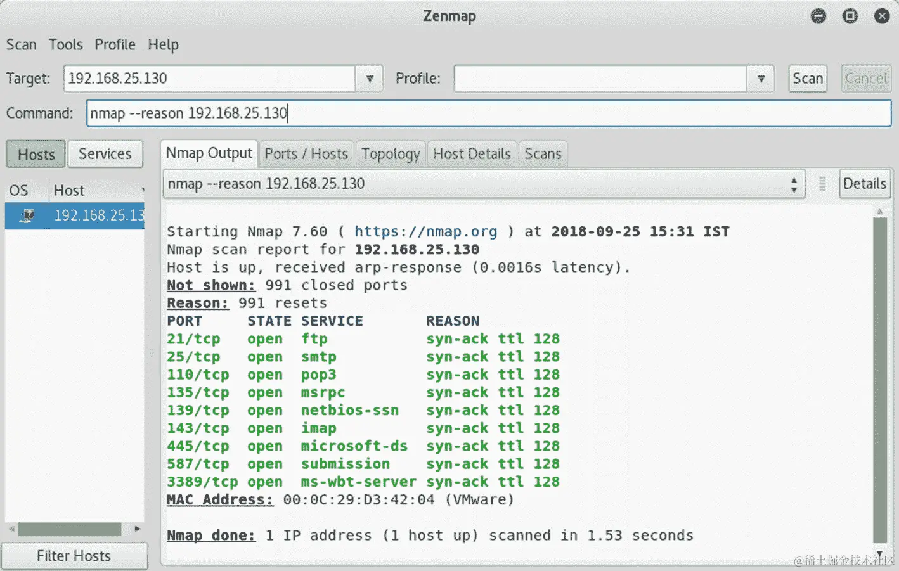Click the Details button
Viewport: 899px width, 571px height.
coord(865,184)
